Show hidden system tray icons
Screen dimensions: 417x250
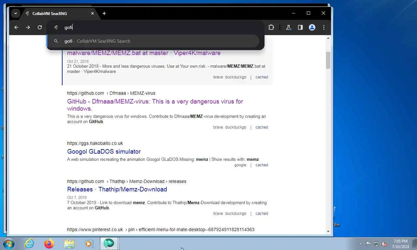click(x=360, y=244)
